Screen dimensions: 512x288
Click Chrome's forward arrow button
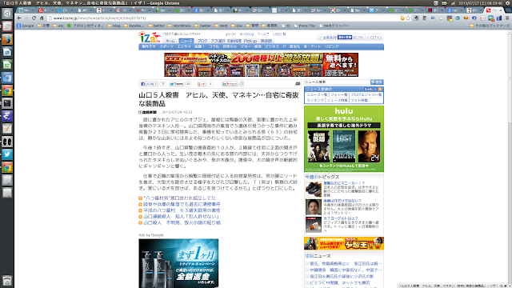click(26, 18)
